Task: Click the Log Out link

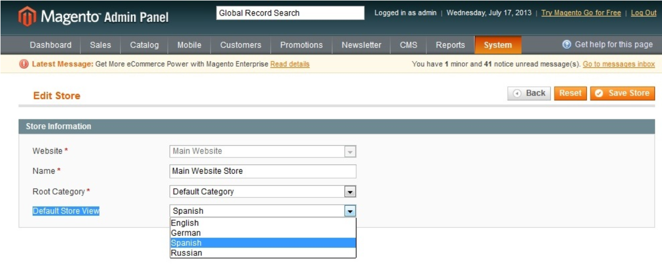Action: (x=643, y=13)
